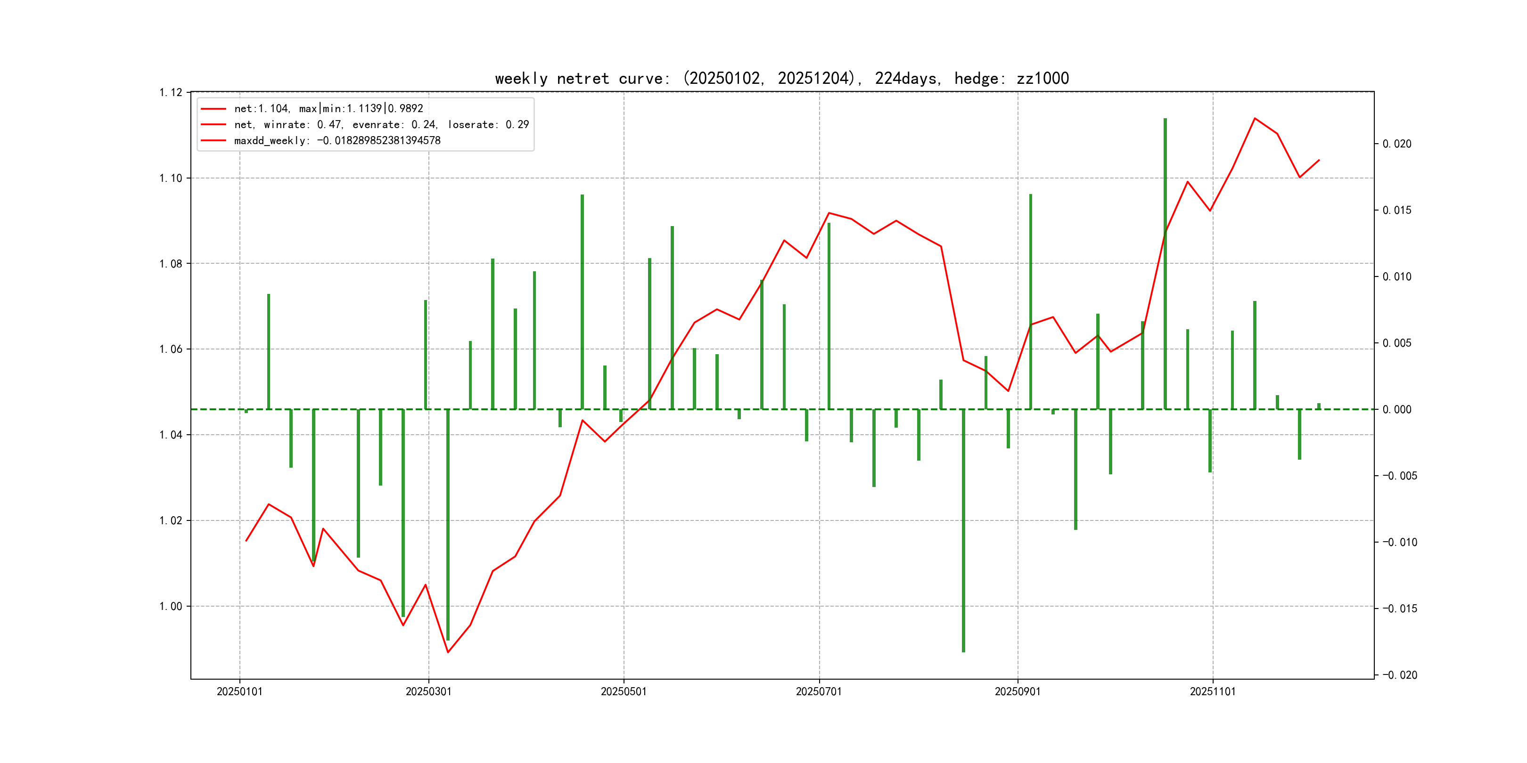Click the 1.00 left axis tick label
This screenshot has width=1527, height=763.
pyautogui.click(x=171, y=606)
